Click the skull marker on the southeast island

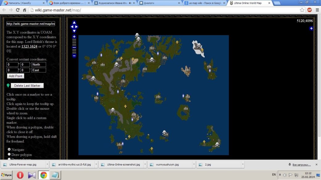217,145
